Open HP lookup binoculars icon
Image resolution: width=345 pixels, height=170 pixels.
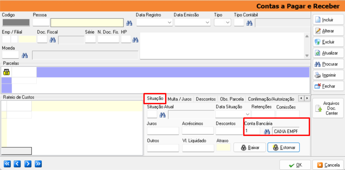coord(135,40)
